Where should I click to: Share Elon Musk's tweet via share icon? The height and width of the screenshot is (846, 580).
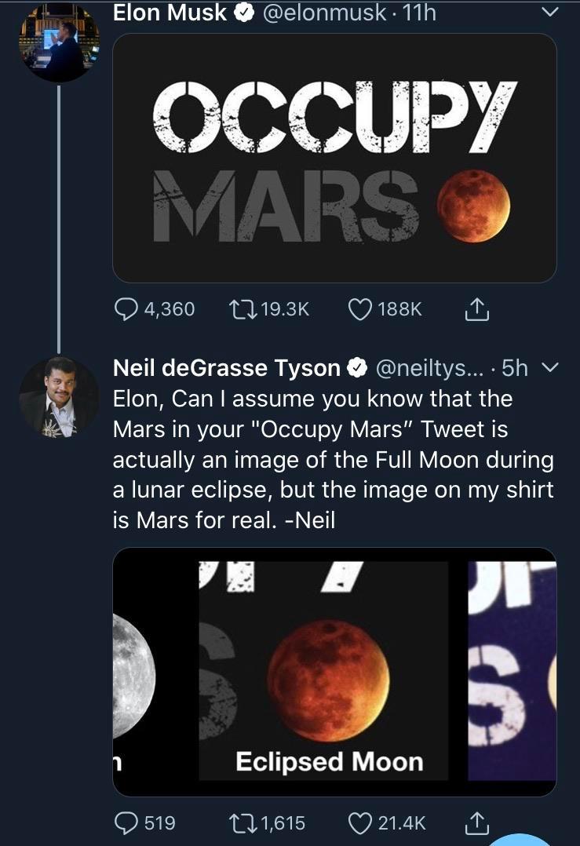click(x=477, y=309)
